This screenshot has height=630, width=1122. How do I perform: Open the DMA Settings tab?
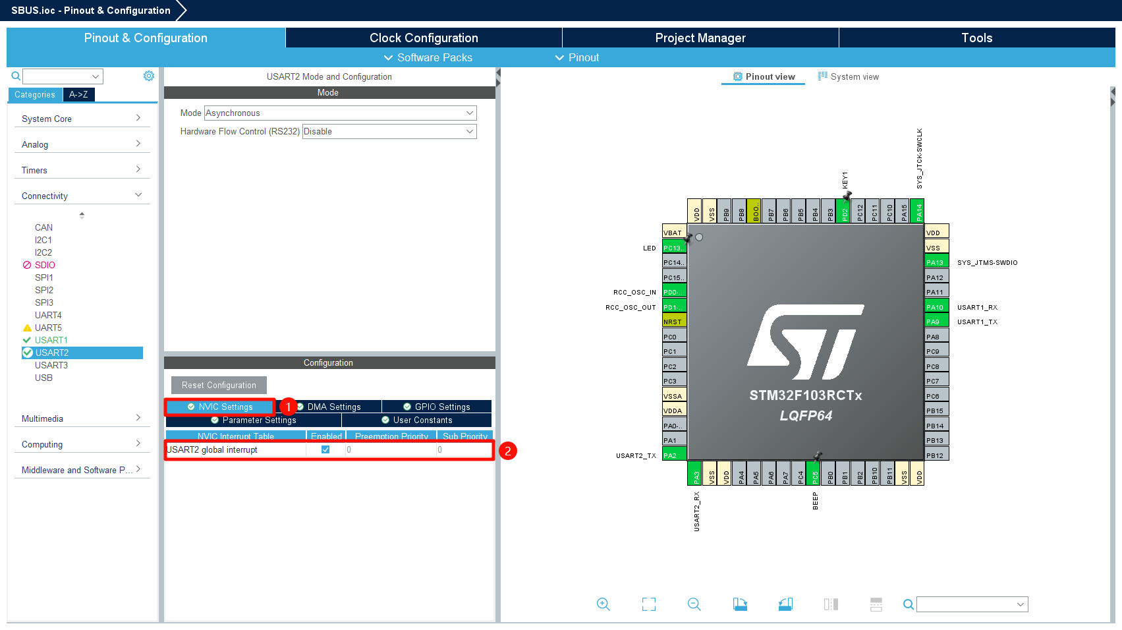[x=328, y=407]
